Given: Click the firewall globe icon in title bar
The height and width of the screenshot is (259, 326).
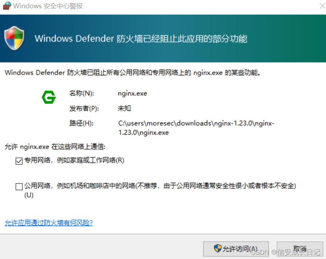Looking at the screenshot, I should pos(7,5).
